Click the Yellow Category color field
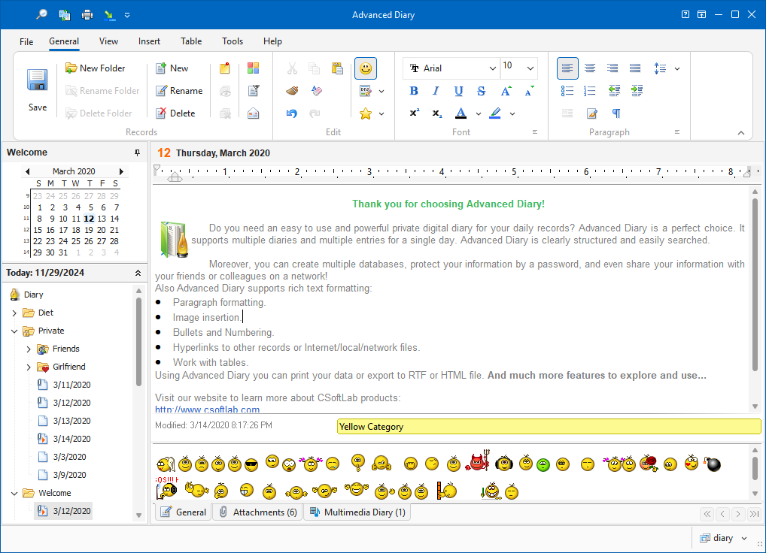766x553 pixels. point(549,427)
